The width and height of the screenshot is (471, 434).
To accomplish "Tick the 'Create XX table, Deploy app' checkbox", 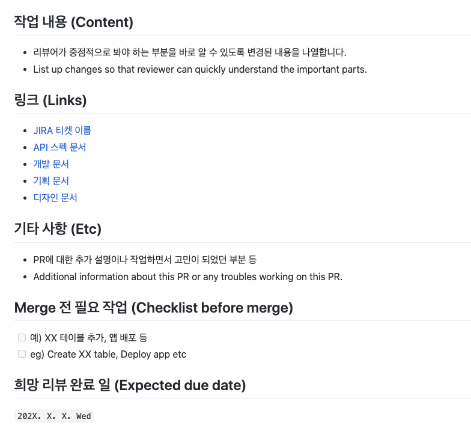I will click(22, 354).
